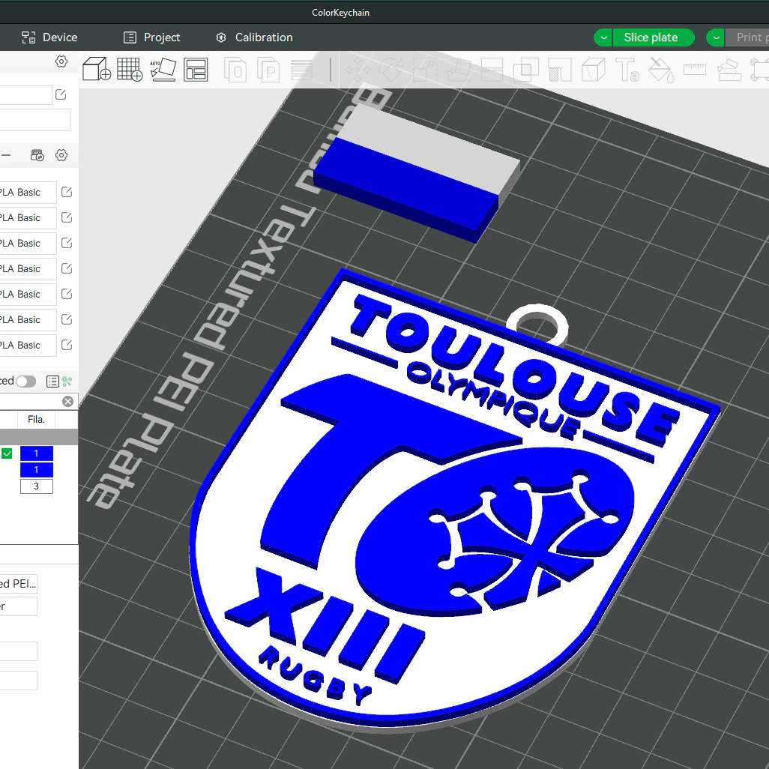Clear the parameter search field
Screen dimensions: 769x769
67,402
